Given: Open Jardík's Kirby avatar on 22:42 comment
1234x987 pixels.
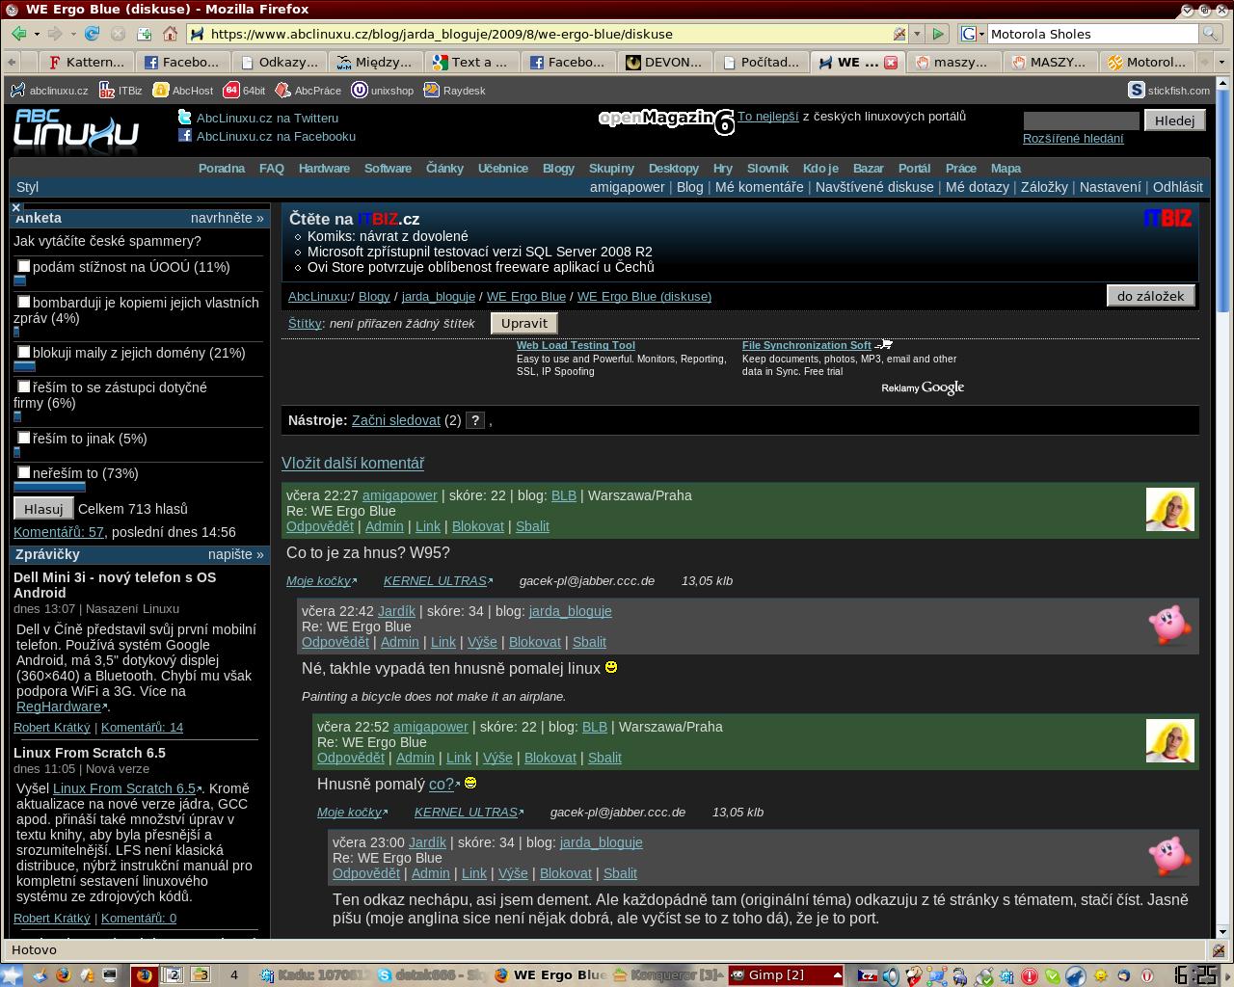Looking at the screenshot, I should (x=1169, y=625).
